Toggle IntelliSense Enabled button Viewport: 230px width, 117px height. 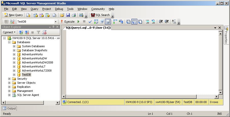[x=108, y=22]
